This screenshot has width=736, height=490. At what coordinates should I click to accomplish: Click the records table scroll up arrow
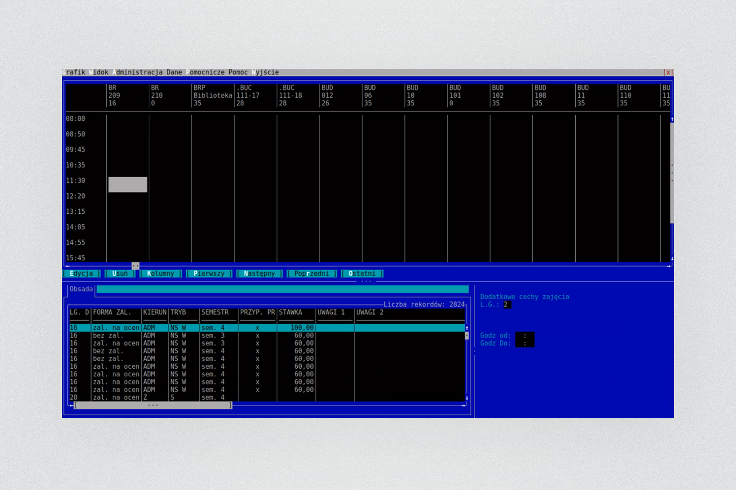pyautogui.click(x=467, y=328)
